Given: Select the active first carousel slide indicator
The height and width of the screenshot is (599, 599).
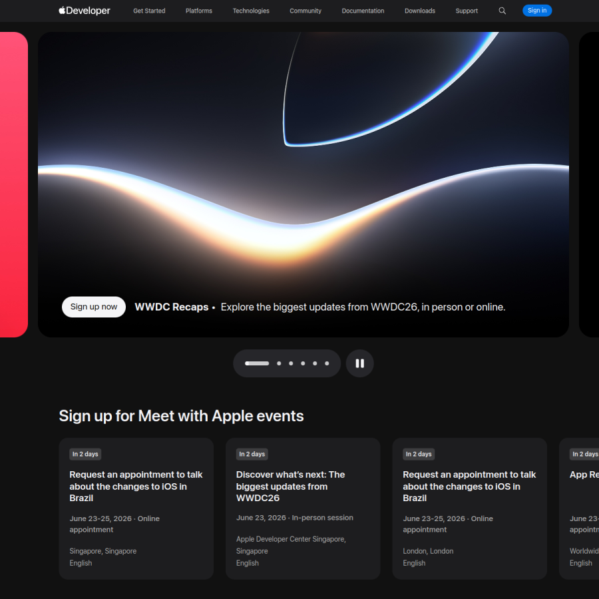Looking at the screenshot, I should click(x=257, y=363).
